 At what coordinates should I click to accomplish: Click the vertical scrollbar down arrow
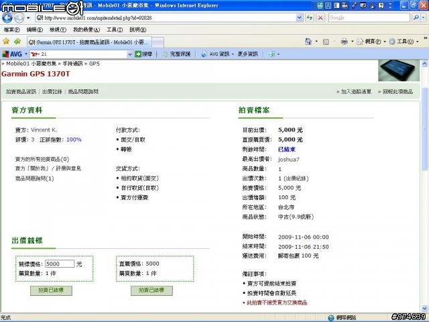tap(424, 309)
